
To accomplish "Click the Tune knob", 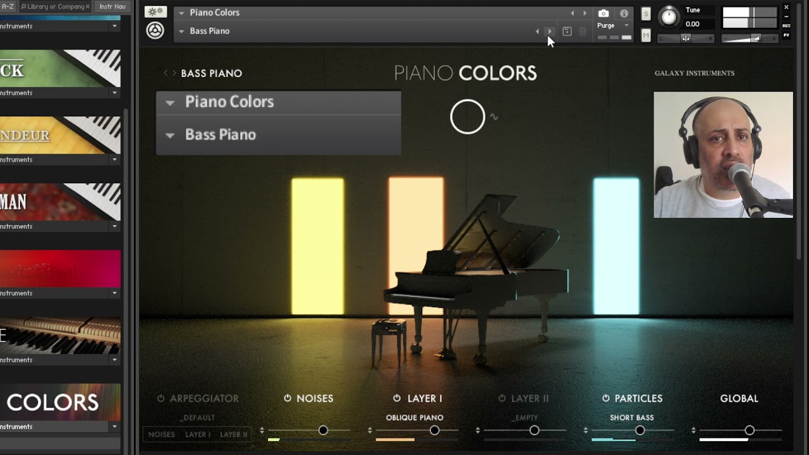I will (x=669, y=17).
